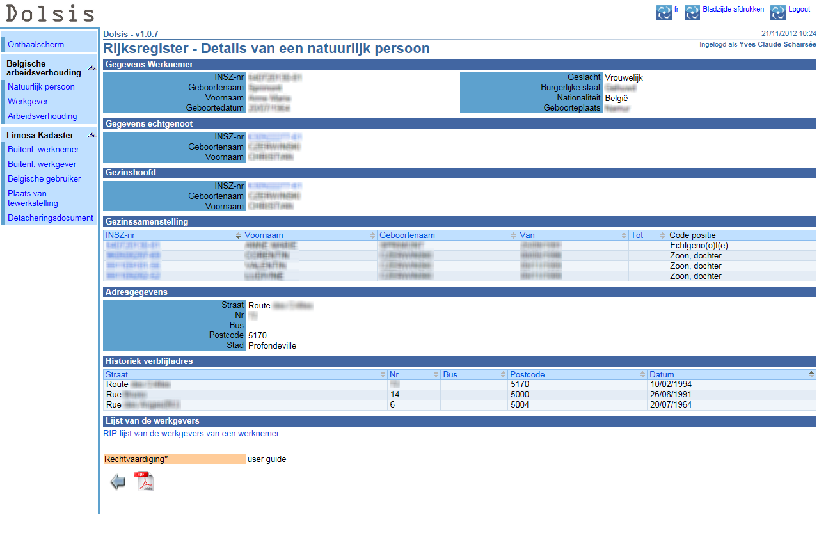Sort Gezinssamenstelling by Van arrow icon
Screen dimensions: 819x547
(x=624, y=235)
